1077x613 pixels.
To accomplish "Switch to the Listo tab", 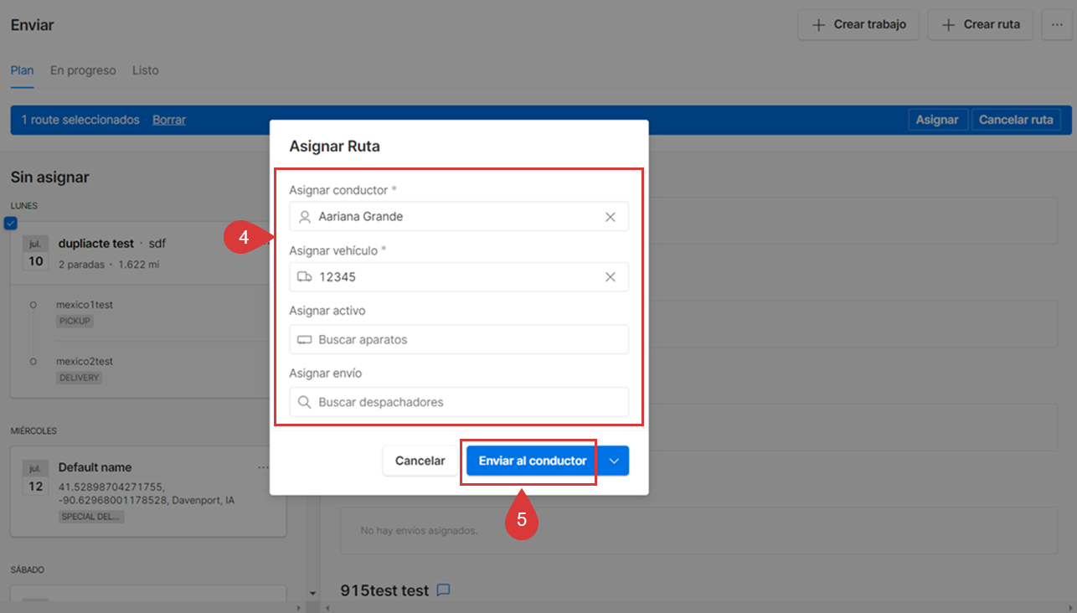I will click(145, 70).
